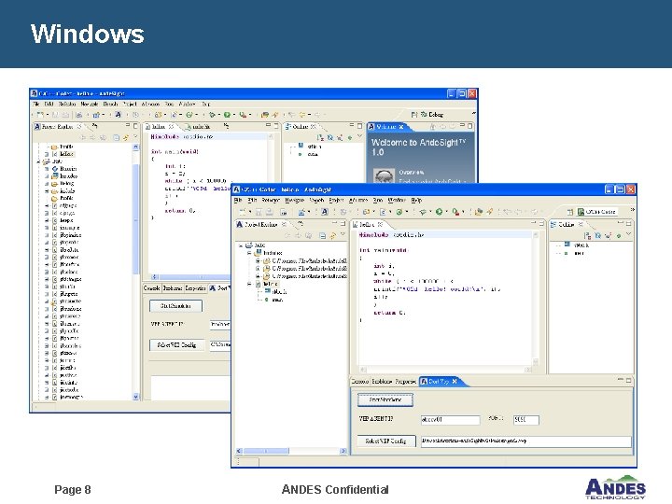Click the Select VEP Config button in front window
Image resolution: width=672 pixels, height=504 pixels.
(x=386, y=441)
